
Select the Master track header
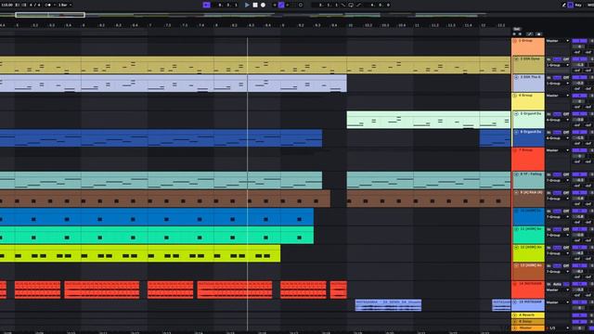coord(528,328)
